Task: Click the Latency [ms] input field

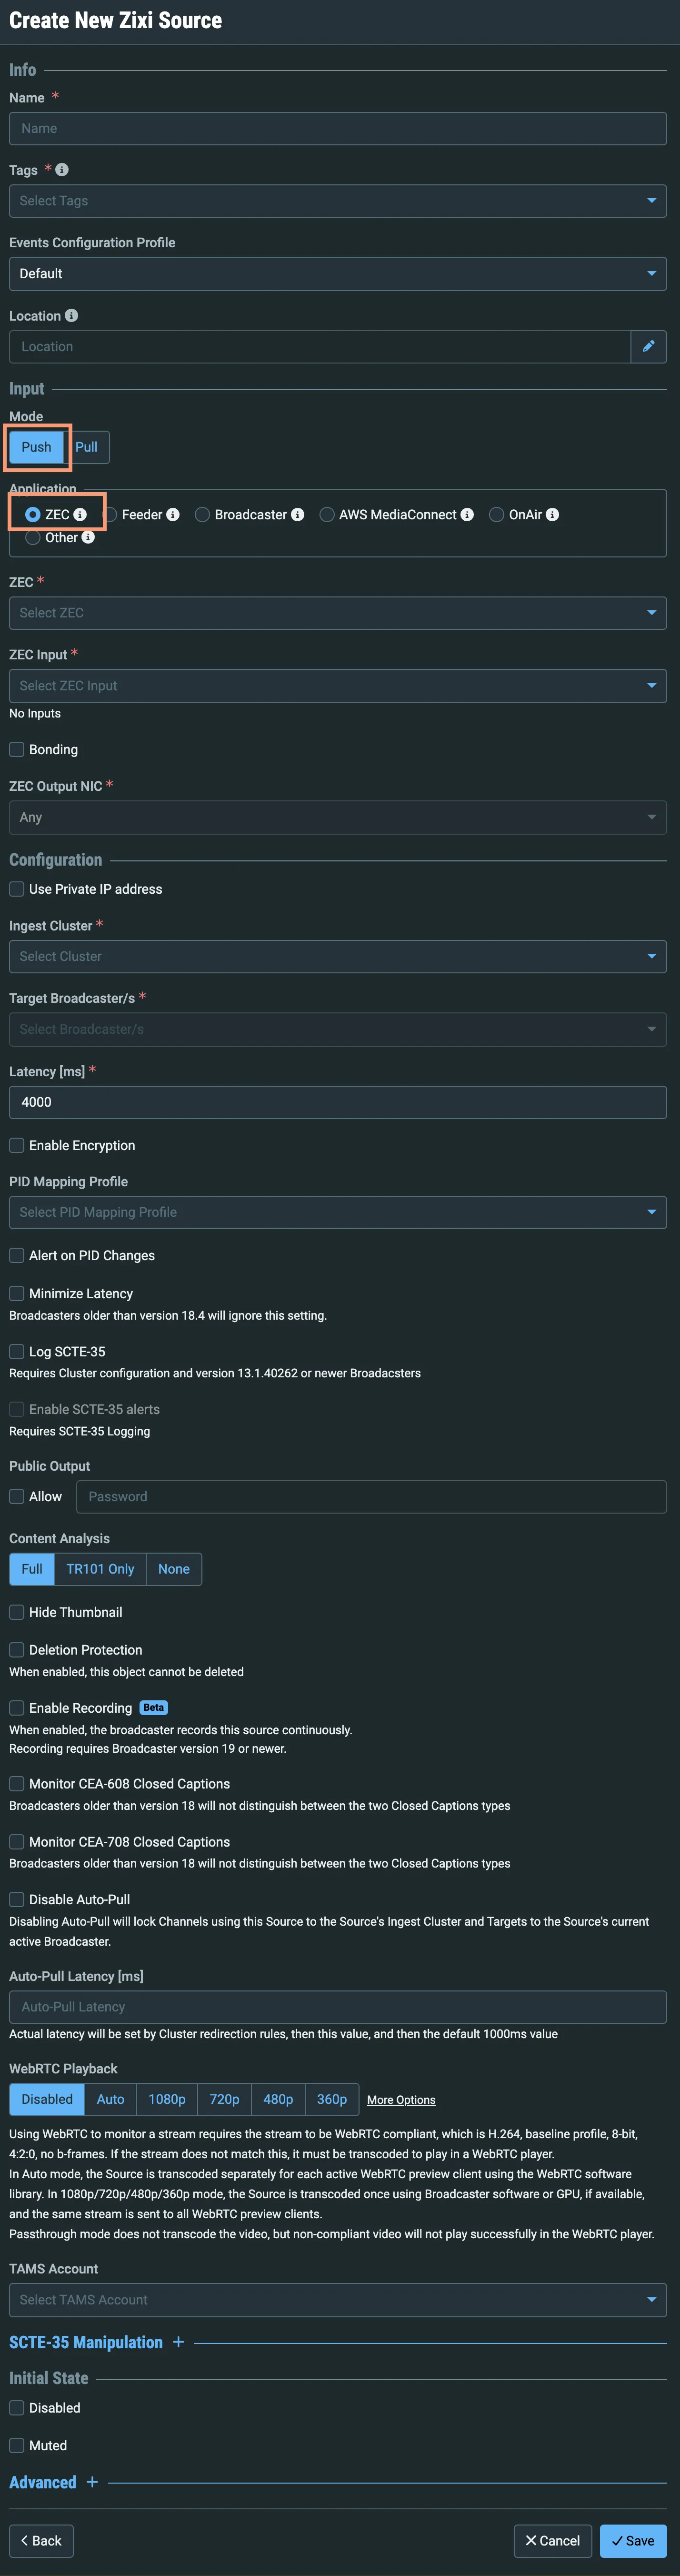Action: (x=338, y=1102)
